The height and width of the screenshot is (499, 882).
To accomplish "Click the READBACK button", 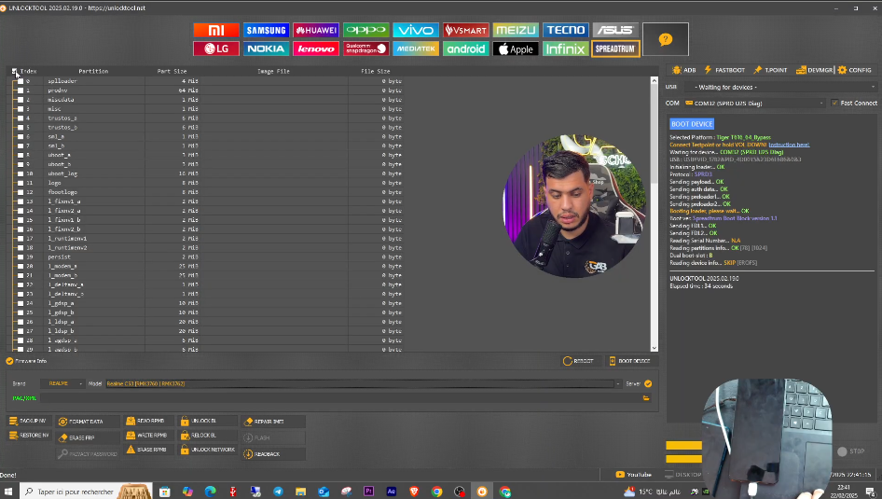I will point(273,454).
